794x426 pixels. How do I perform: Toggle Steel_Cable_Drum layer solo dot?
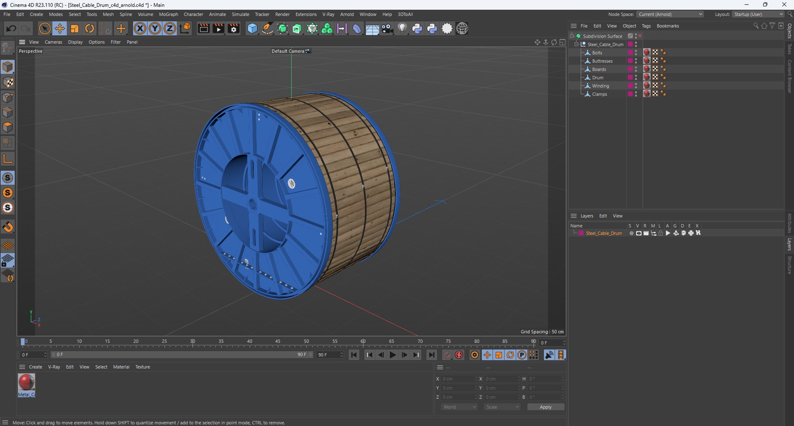tap(631, 233)
